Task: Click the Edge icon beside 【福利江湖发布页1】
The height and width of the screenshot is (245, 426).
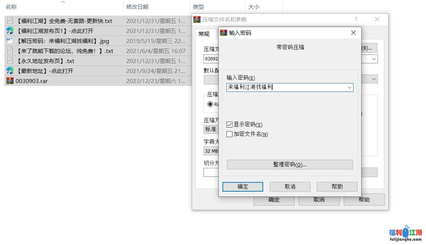Action: point(10,31)
